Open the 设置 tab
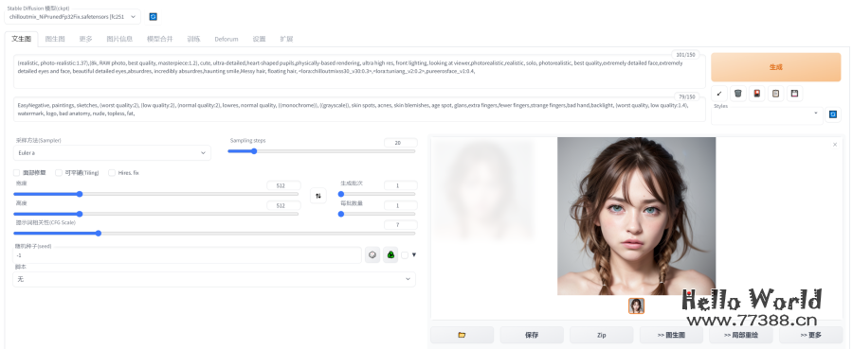853x349 pixels. point(259,39)
